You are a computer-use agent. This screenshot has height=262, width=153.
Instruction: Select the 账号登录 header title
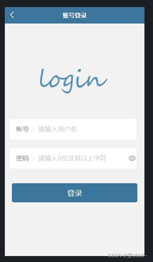74,15
